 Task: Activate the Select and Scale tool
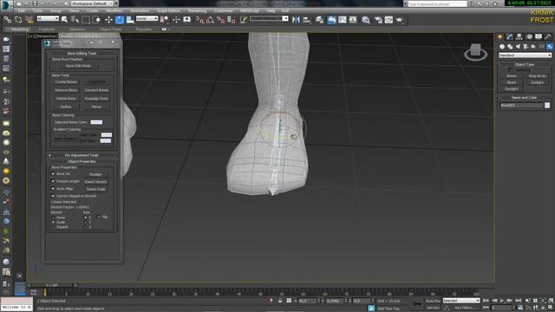point(130,20)
